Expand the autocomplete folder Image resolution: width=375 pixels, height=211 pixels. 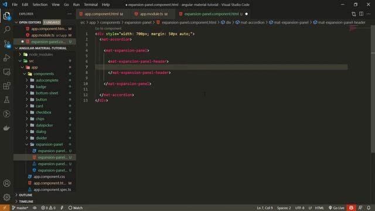tap(27, 80)
